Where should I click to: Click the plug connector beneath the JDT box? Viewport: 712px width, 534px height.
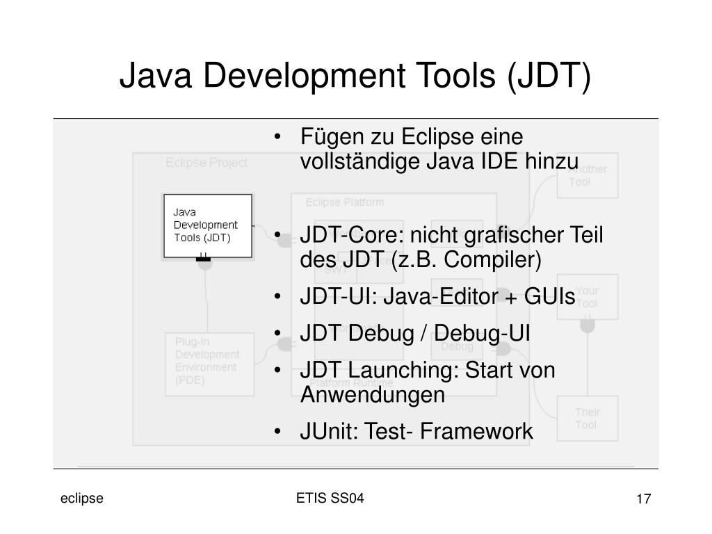click(204, 261)
